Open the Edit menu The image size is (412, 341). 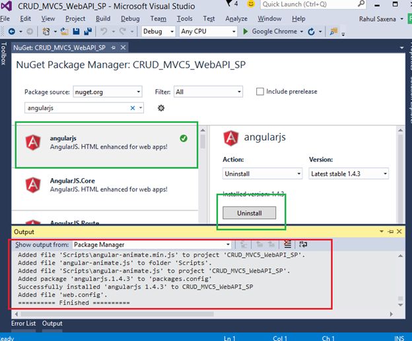pos(25,18)
